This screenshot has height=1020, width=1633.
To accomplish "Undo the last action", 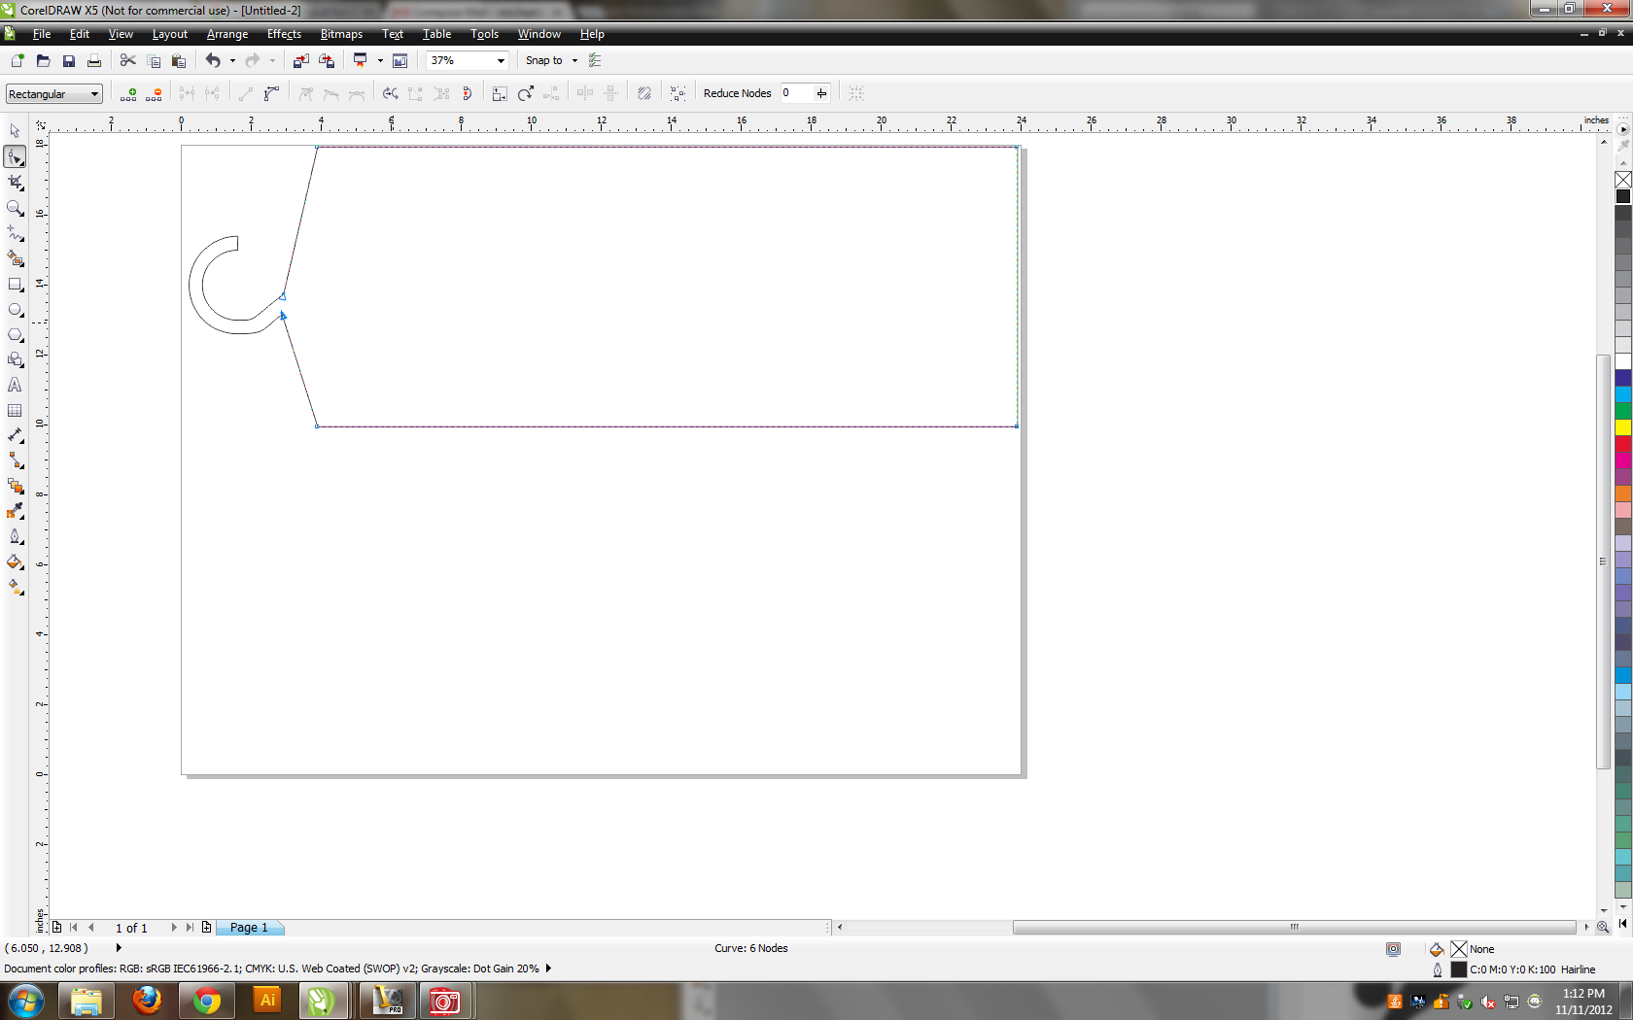I will pos(213,60).
